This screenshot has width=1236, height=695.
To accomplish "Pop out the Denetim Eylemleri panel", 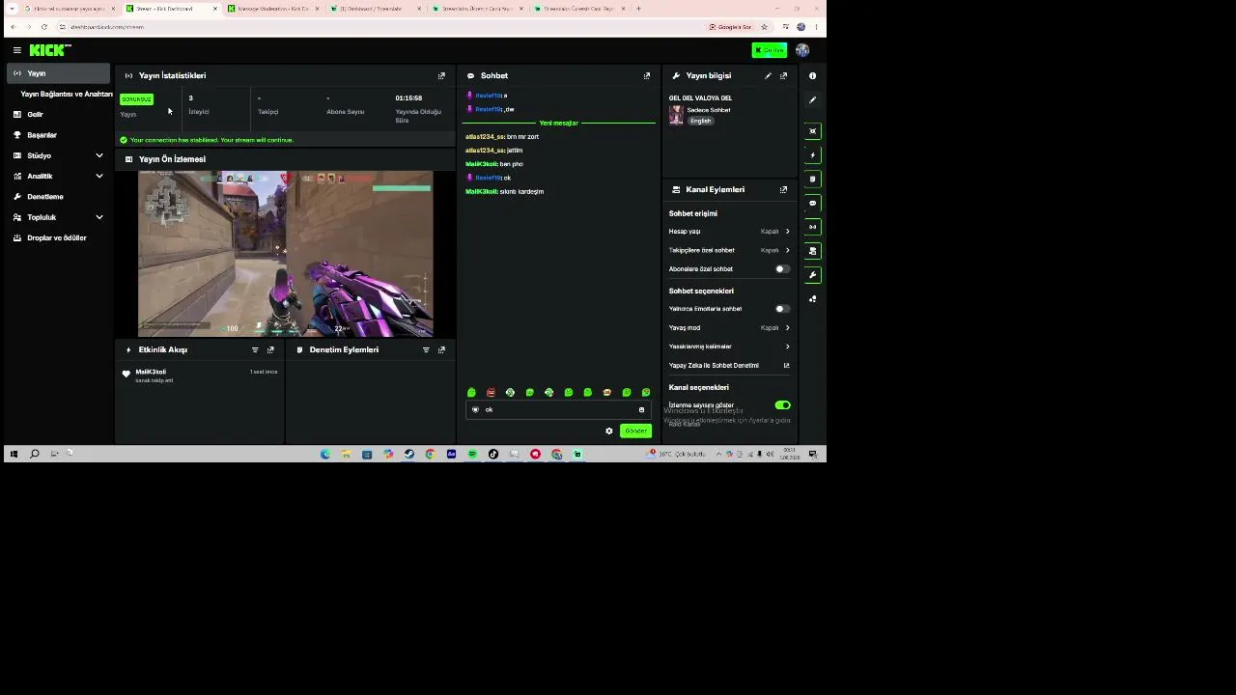I will tap(441, 349).
